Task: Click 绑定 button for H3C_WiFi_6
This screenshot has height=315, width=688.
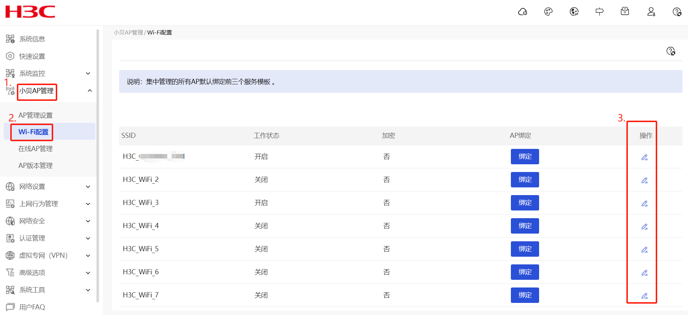Action: [x=525, y=272]
